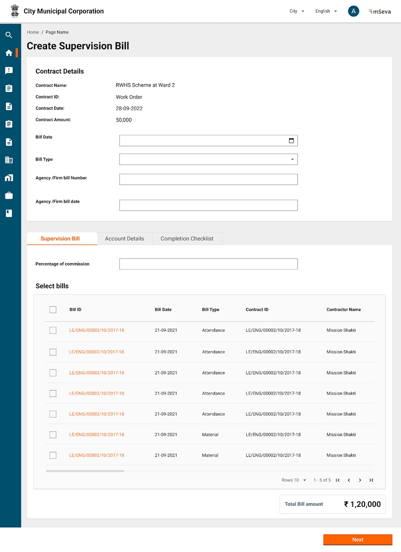Open the English language dropdown
Screen dimensions: 401x552
[326, 12]
